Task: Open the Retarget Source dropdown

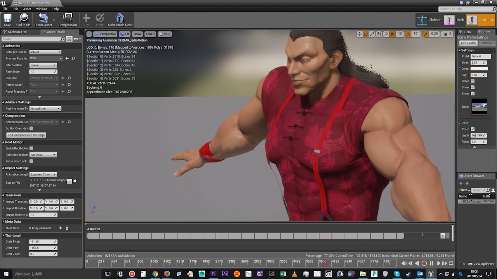Action: [45, 52]
